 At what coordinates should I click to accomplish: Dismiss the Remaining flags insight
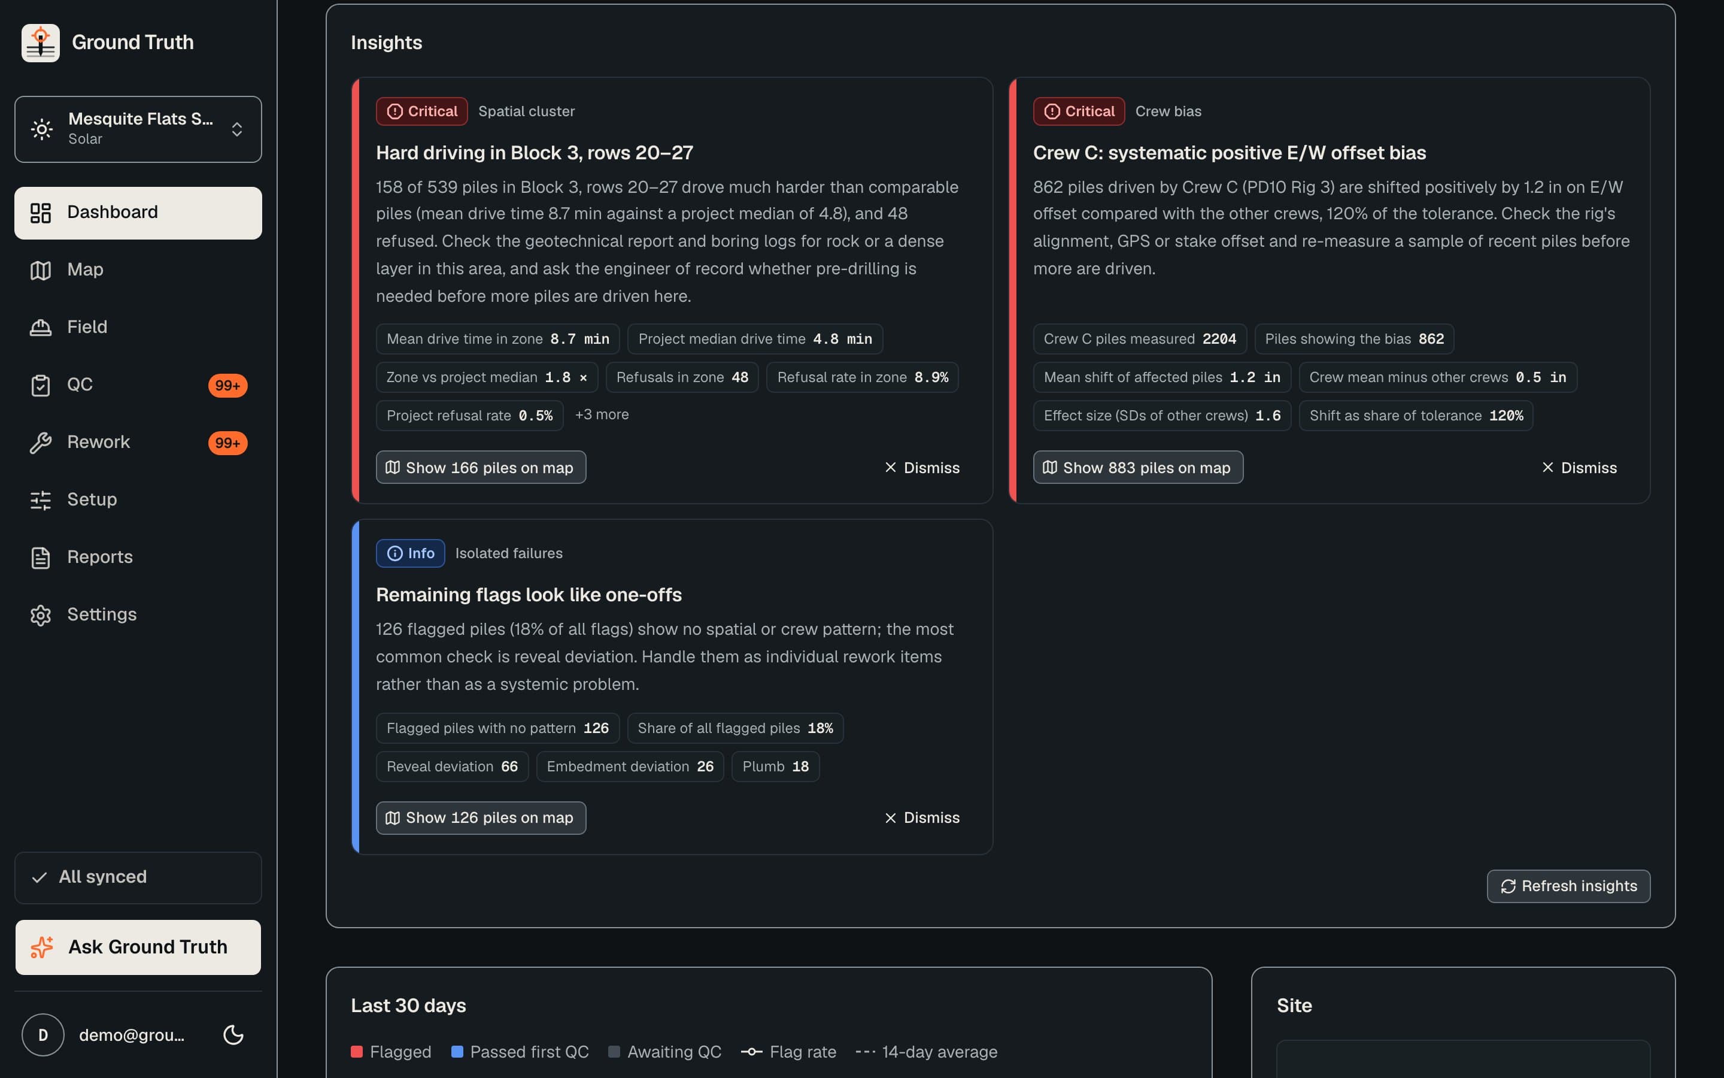[x=922, y=817]
